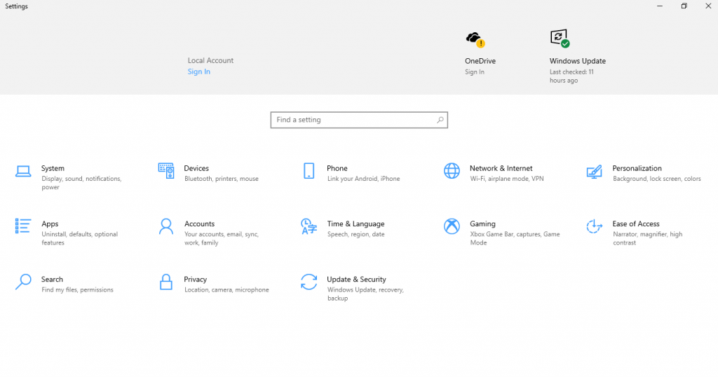Select the Update & Security heading
Screen dimensions: 718x377
(356, 279)
